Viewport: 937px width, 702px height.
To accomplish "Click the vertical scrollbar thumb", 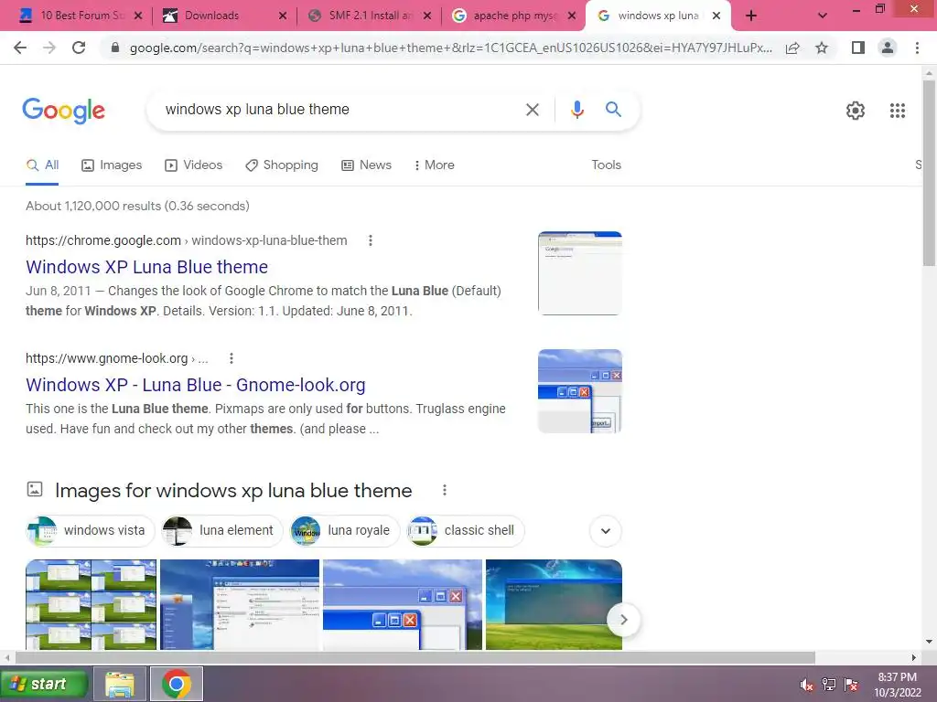I will coord(929,173).
